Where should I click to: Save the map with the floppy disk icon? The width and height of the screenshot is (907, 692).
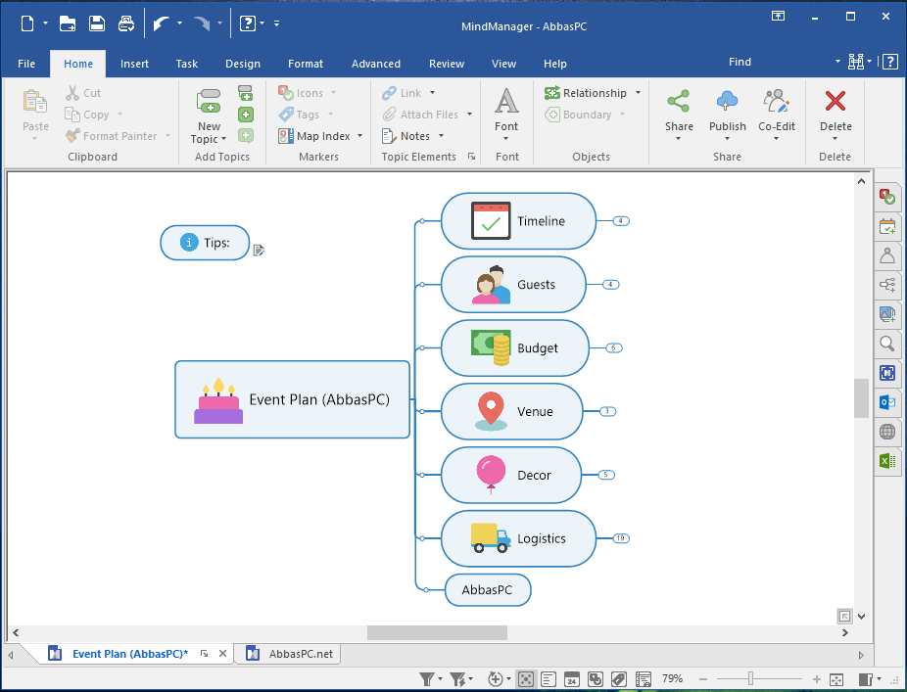coord(97,23)
